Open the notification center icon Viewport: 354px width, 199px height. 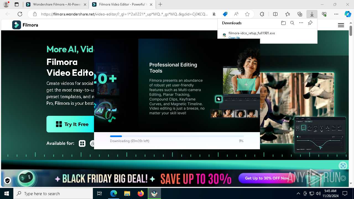click(345, 193)
